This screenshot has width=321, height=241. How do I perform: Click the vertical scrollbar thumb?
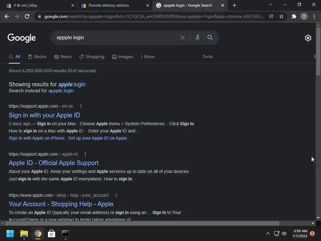tap(318, 51)
